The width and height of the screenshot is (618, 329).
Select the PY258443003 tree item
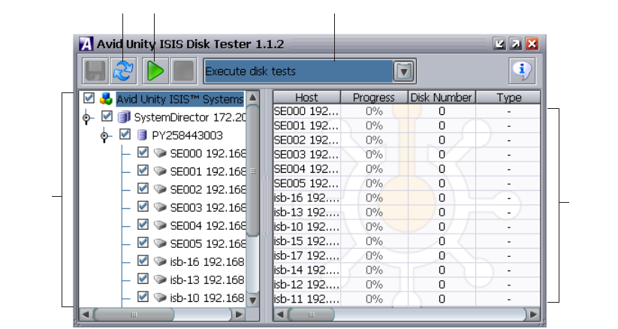coord(187,135)
